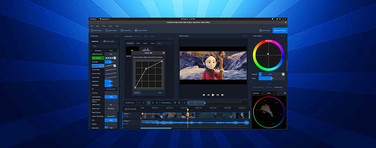
Task: Click the redo arrow in timeline toolbar
Action: (x=143, y=103)
